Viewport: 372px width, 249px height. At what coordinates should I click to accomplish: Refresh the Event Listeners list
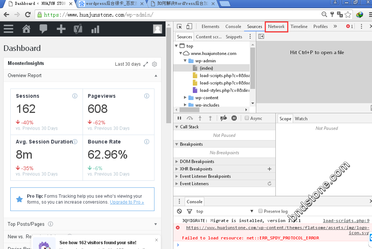pyautogui.click(x=270, y=183)
